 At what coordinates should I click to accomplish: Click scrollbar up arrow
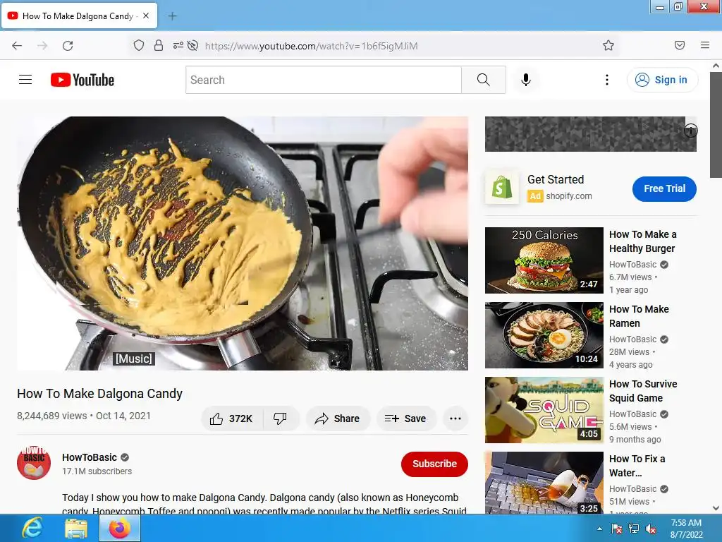716,66
